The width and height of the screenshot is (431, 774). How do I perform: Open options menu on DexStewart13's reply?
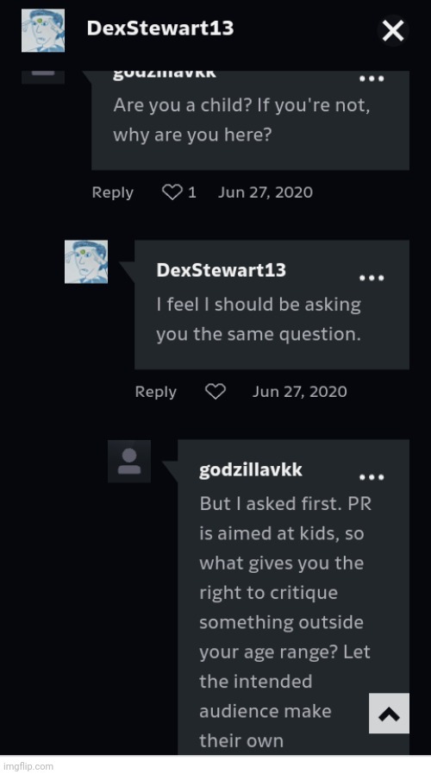click(372, 278)
